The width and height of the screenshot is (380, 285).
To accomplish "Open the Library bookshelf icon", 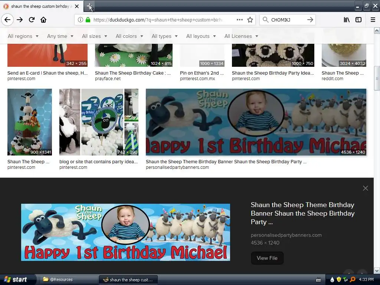I will [x=347, y=20].
